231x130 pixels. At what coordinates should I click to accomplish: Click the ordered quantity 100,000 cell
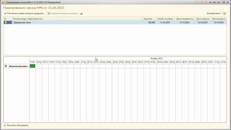pyautogui.click(x=149, y=22)
